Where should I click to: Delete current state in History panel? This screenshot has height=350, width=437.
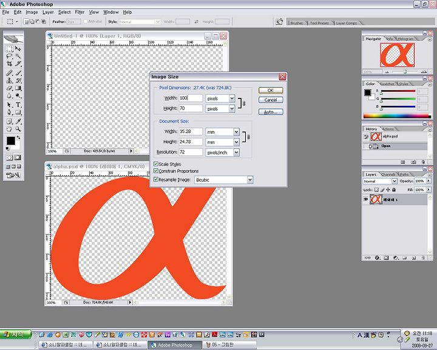coord(423,162)
